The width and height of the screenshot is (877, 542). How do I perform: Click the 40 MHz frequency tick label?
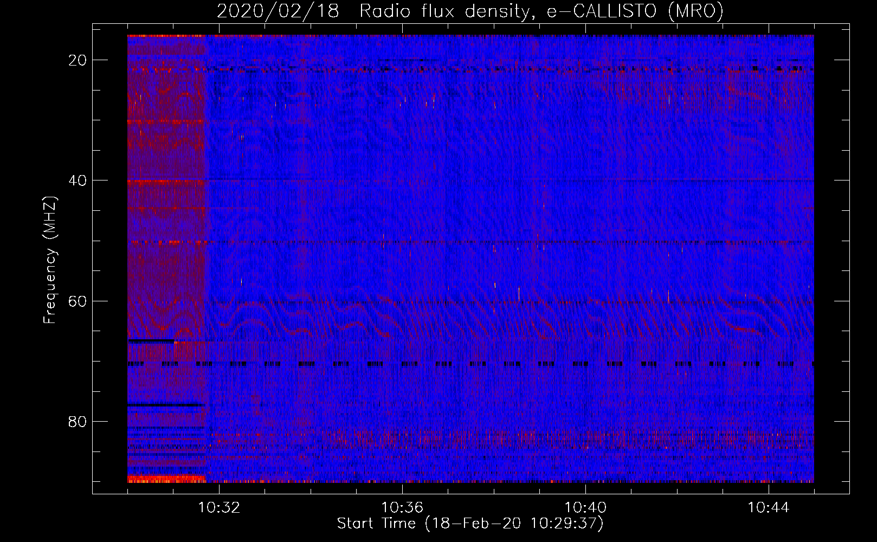78,180
